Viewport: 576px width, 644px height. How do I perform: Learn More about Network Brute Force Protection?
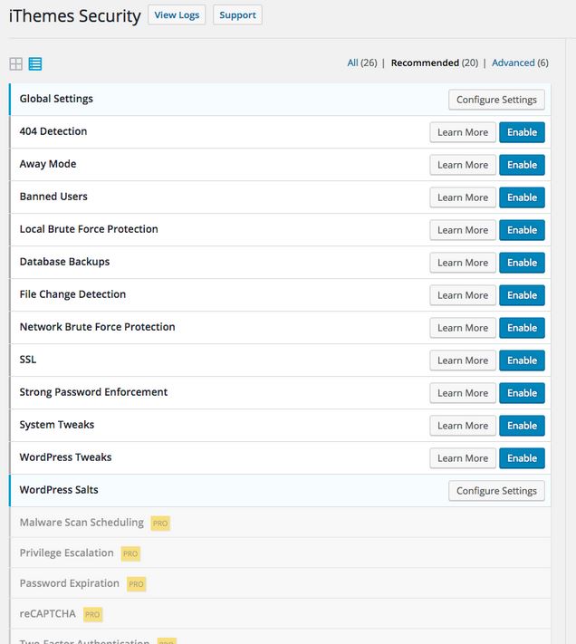[x=463, y=328]
